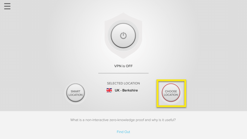This screenshot has width=247, height=139.
Task: Select the Smart Location round button
Action: (x=75, y=93)
